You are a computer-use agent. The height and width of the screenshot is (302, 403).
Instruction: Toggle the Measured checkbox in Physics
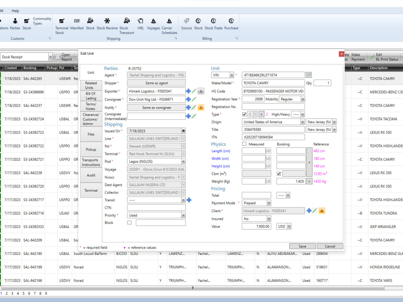coord(244,144)
